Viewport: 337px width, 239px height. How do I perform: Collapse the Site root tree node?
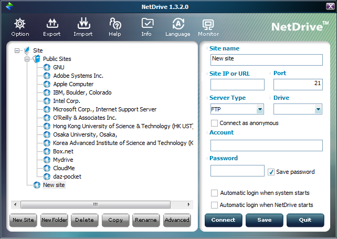pos(17,50)
